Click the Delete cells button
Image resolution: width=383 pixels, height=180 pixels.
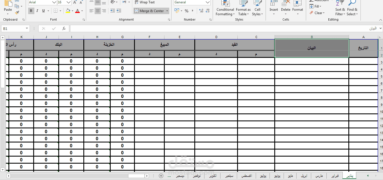coord(286,8)
